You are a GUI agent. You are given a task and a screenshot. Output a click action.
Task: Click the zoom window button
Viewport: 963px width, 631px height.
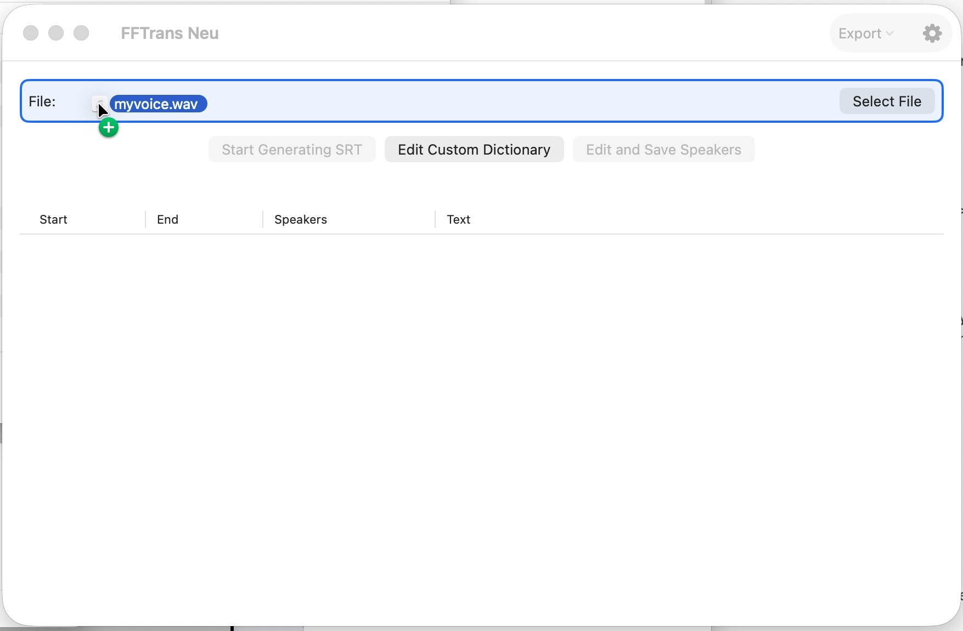pos(81,33)
